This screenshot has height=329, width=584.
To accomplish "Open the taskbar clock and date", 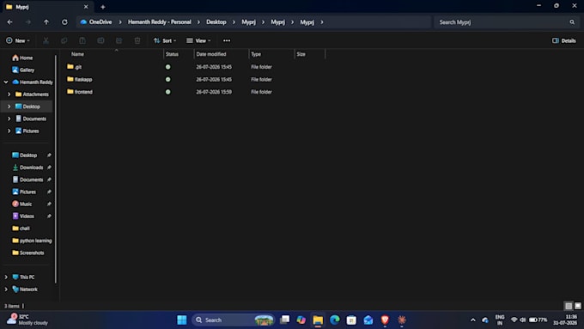I will 565,320.
